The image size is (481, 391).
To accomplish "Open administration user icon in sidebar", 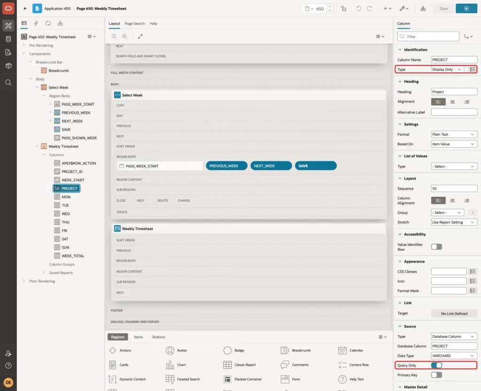I will [8, 353].
